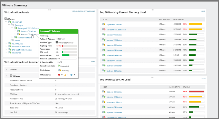Click drag handle of Top 10 Hosts by Percent Memory panel

coord(152,10)
